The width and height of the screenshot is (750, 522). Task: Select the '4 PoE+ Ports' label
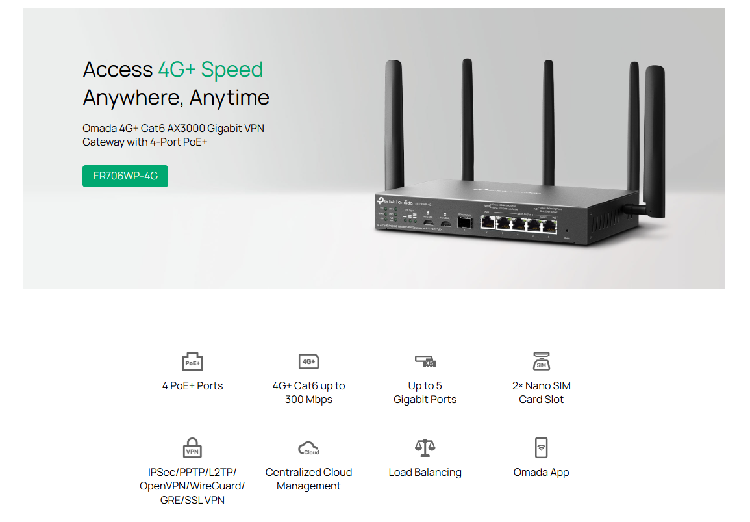click(x=192, y=386)
